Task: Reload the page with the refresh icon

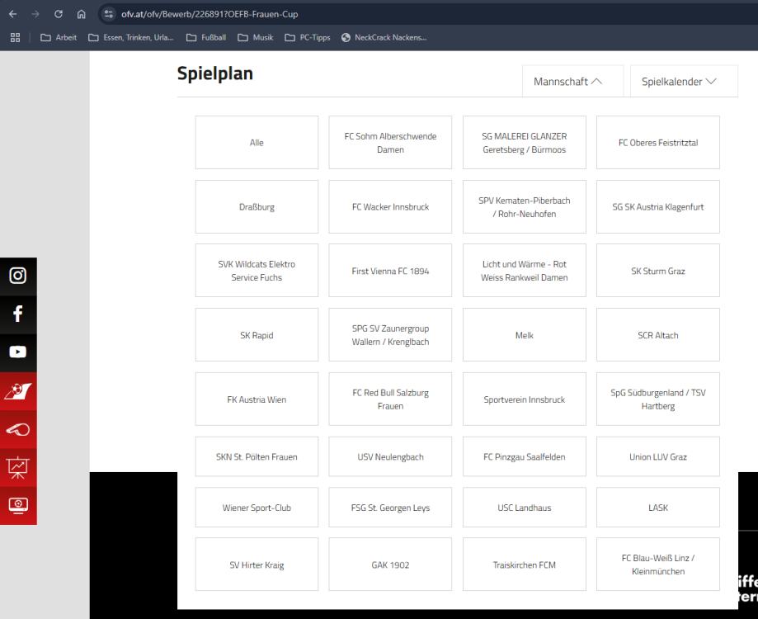Action: tap(58, 14)
